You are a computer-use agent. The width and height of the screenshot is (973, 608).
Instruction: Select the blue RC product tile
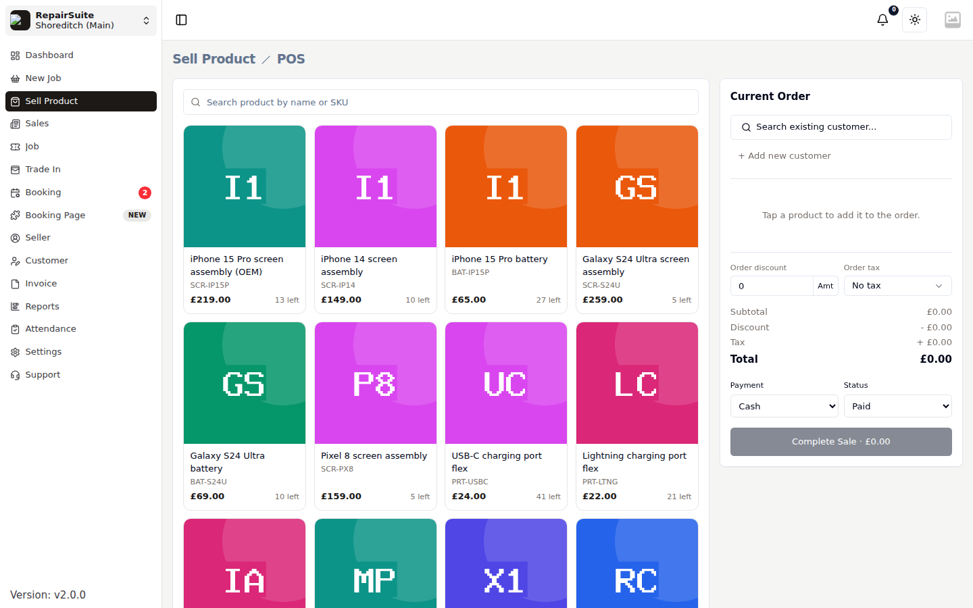[637, 563]
